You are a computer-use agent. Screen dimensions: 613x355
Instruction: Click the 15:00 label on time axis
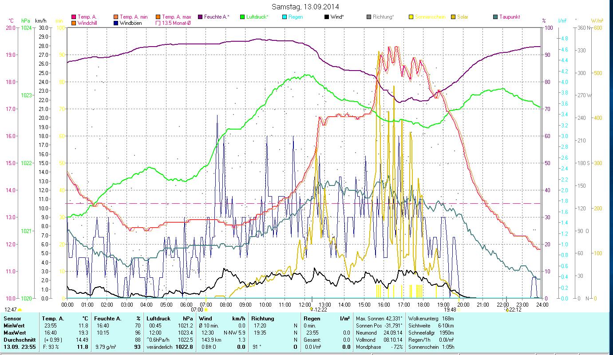[x=364, y=304]
